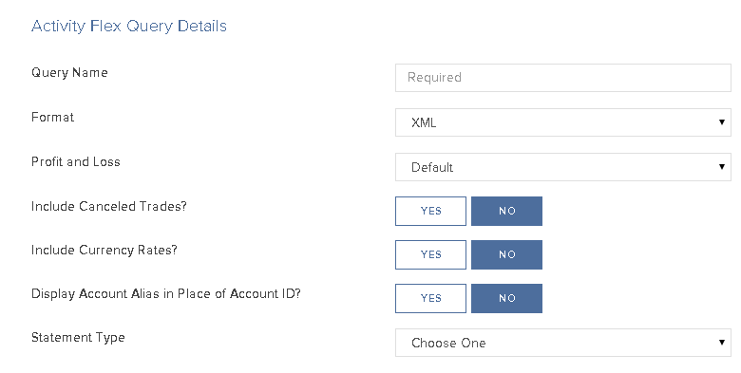This screenshot has width=741, height=373.
Task: Select NO for Include Canceled Trades
Action: pyautogui.click(x=506, y=211)
